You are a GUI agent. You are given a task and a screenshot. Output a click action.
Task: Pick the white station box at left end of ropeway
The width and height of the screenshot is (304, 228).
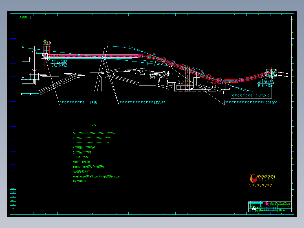click(45, 56)
